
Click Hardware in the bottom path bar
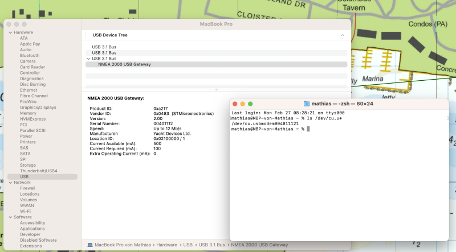166,245
